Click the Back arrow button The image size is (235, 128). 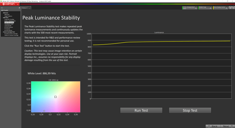tap(213, 126)
